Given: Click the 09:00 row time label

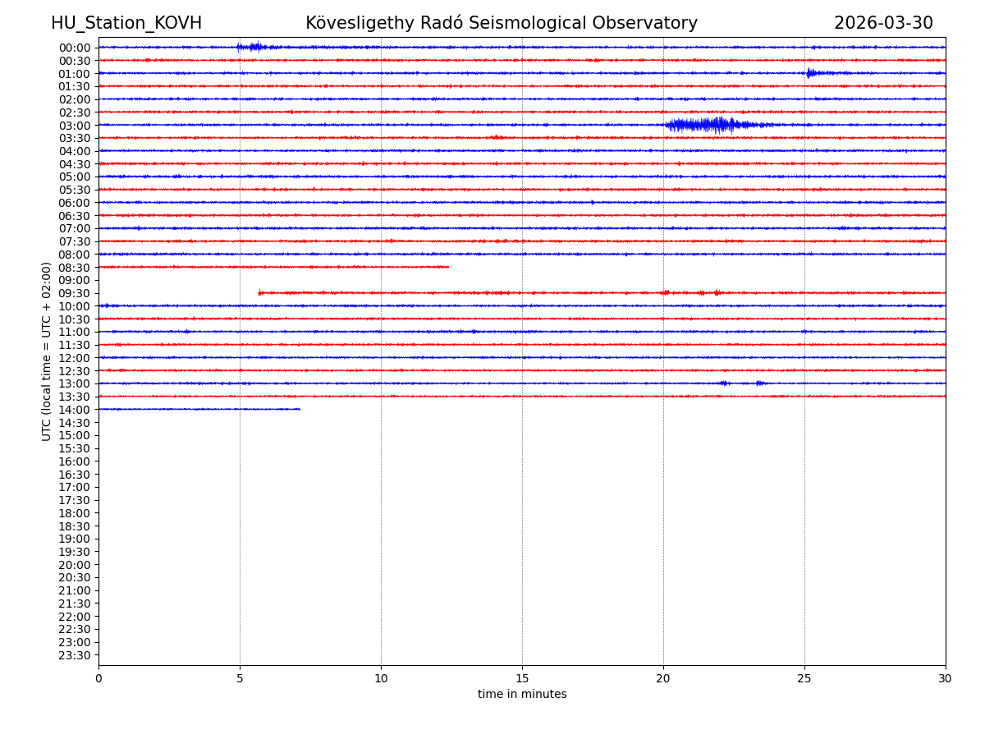Looking at the screenshot, I should (x=75, y=280).
